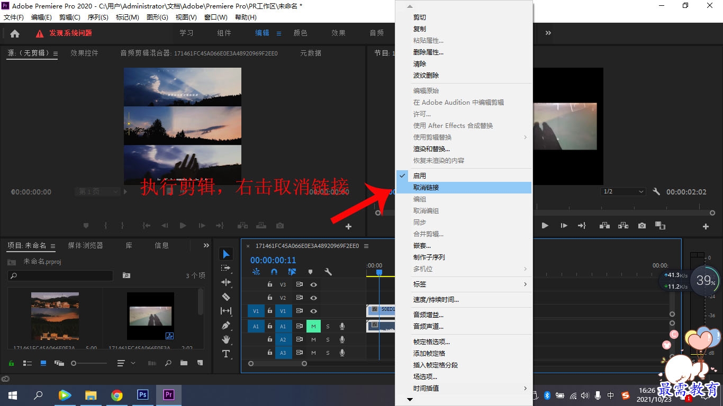Select the Pen tool
The width and height of the screenshot is (723, 406).
(x=226, y=325)
